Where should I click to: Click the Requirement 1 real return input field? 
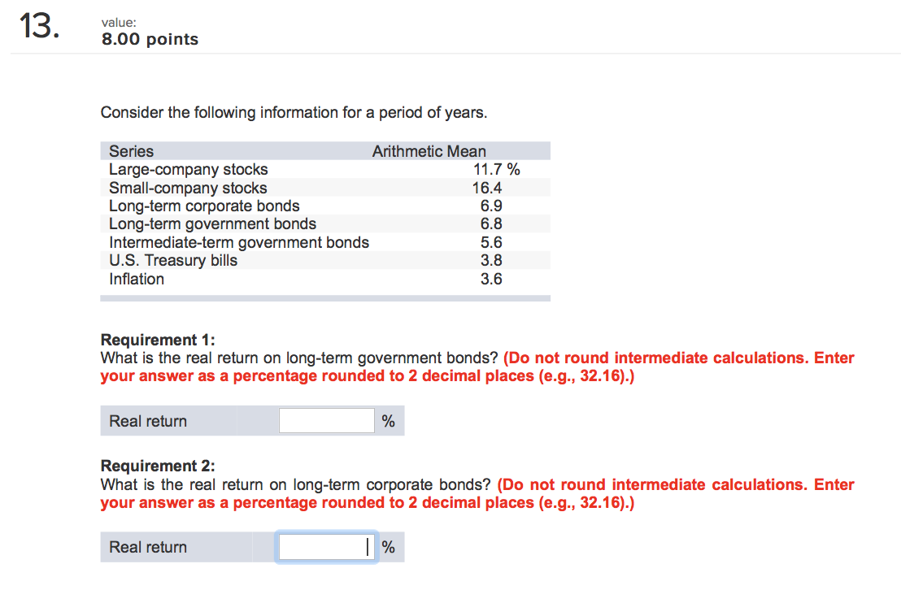coord(326,420)
